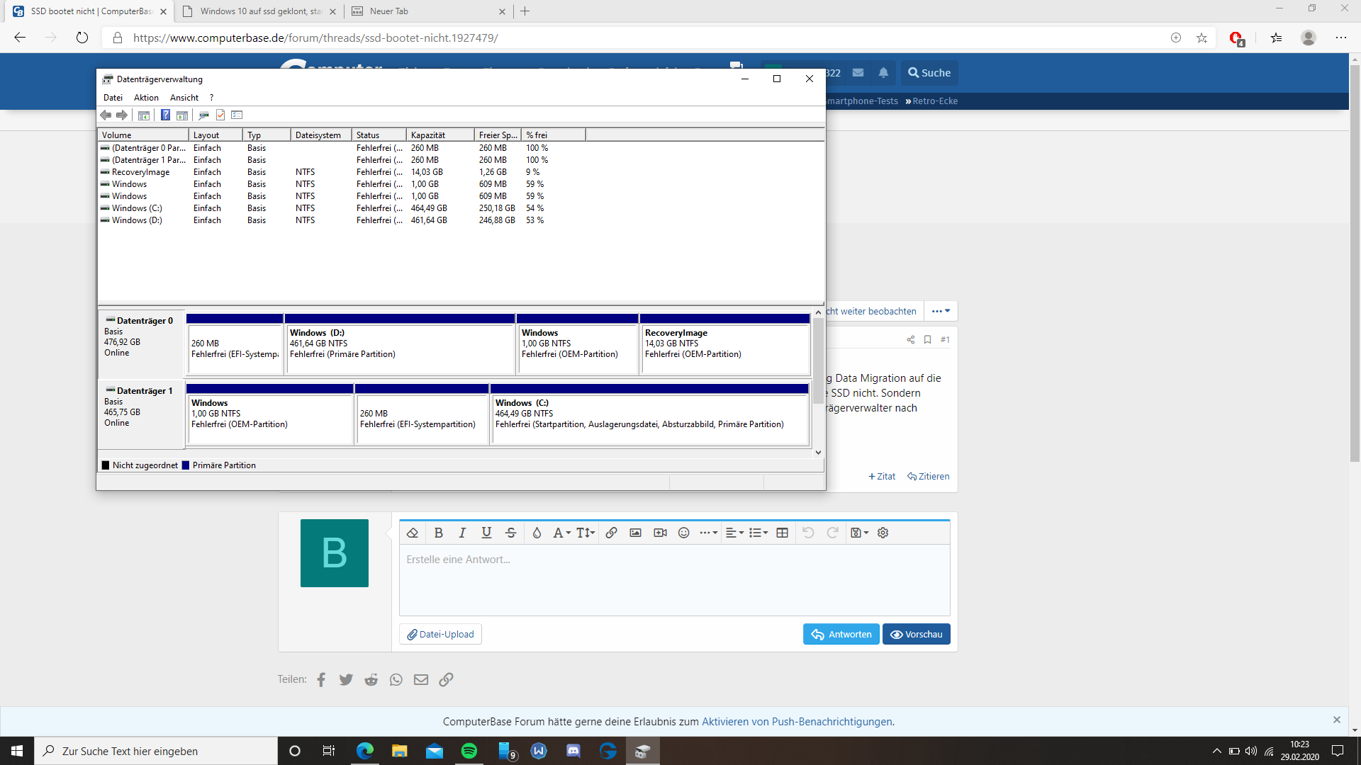Open the list options dropdown
The width and height of the screenshot is (1361, 765).
[x=758, y=533]
